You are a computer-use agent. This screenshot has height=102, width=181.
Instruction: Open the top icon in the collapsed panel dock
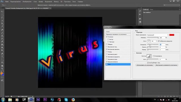click(x=140, y=11)
